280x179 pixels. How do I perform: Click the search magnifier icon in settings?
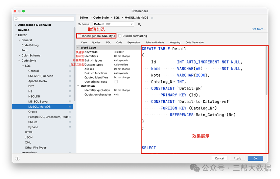coord(17,19)
